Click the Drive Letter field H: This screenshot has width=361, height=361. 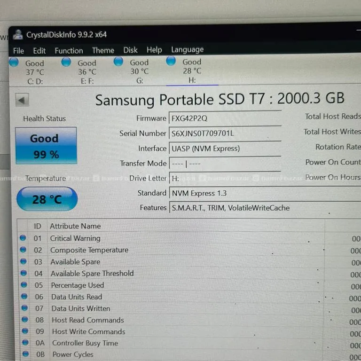(225, 178)
